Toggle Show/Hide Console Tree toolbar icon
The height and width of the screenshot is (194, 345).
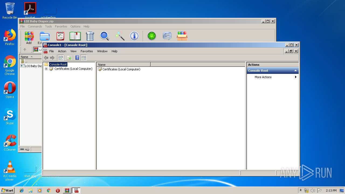(61, 58)
